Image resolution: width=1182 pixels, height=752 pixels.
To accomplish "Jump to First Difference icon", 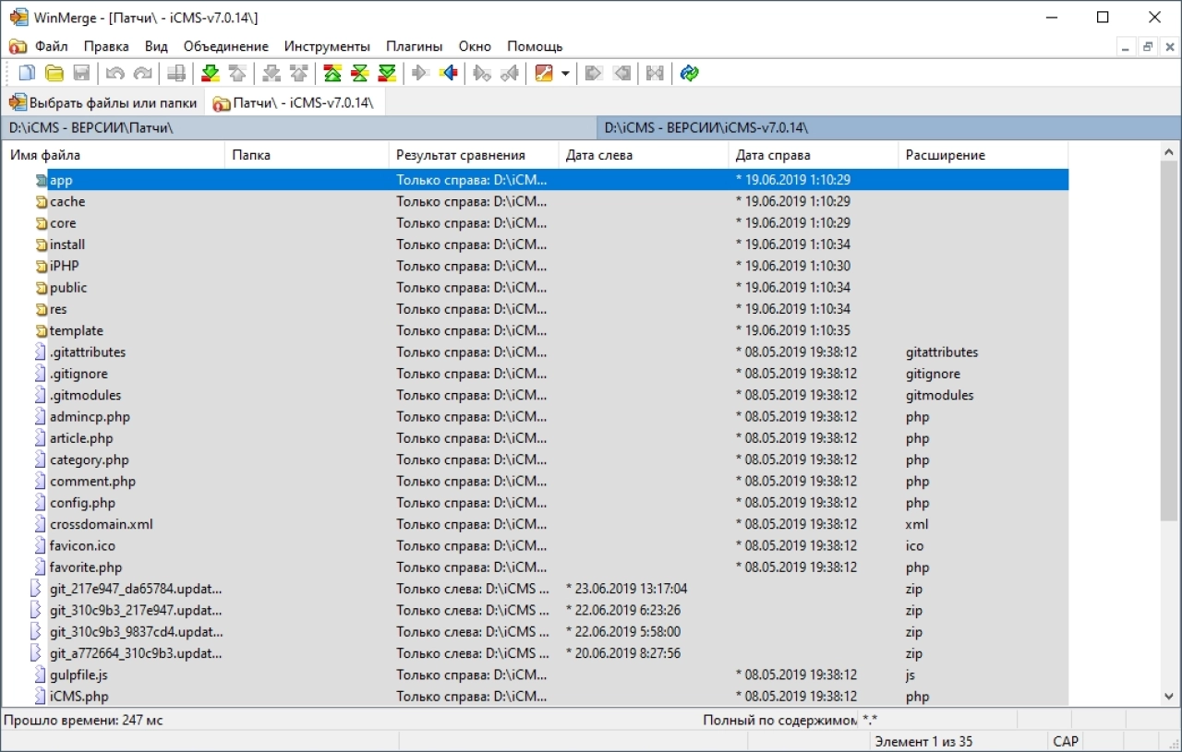I will click(333, 73).
